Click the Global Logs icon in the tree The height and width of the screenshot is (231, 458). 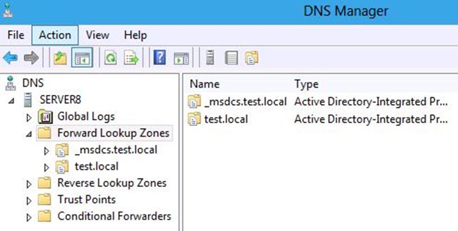45,117
